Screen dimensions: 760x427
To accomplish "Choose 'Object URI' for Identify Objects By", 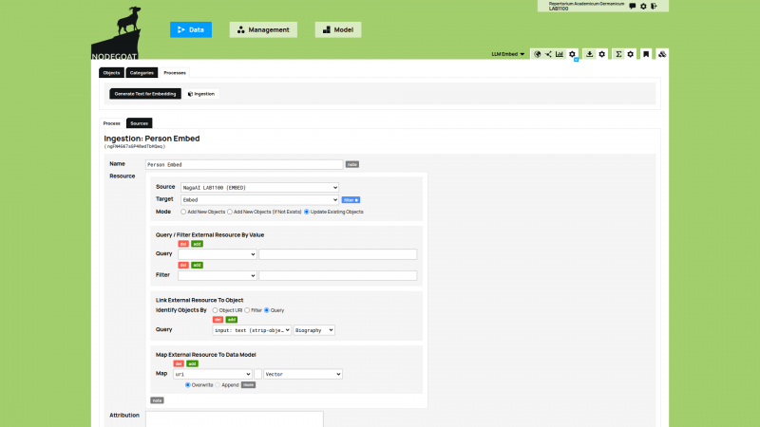I will coord(215,310).
